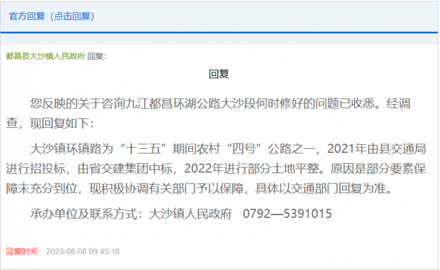
Task: Click the 官方回复（点击回复）header link
Action: pyautogui.click(x=51, y=16)
